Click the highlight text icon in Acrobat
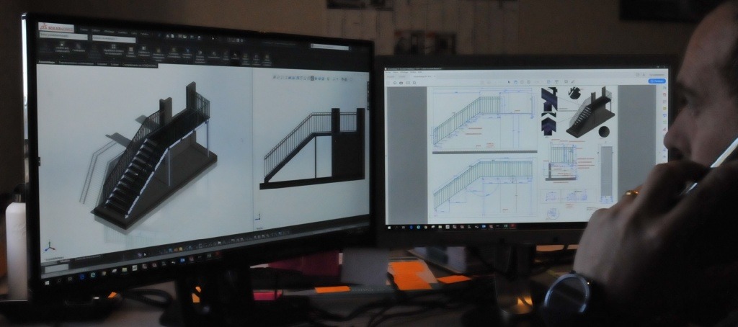The image size is (738, 327). (557, 81)
